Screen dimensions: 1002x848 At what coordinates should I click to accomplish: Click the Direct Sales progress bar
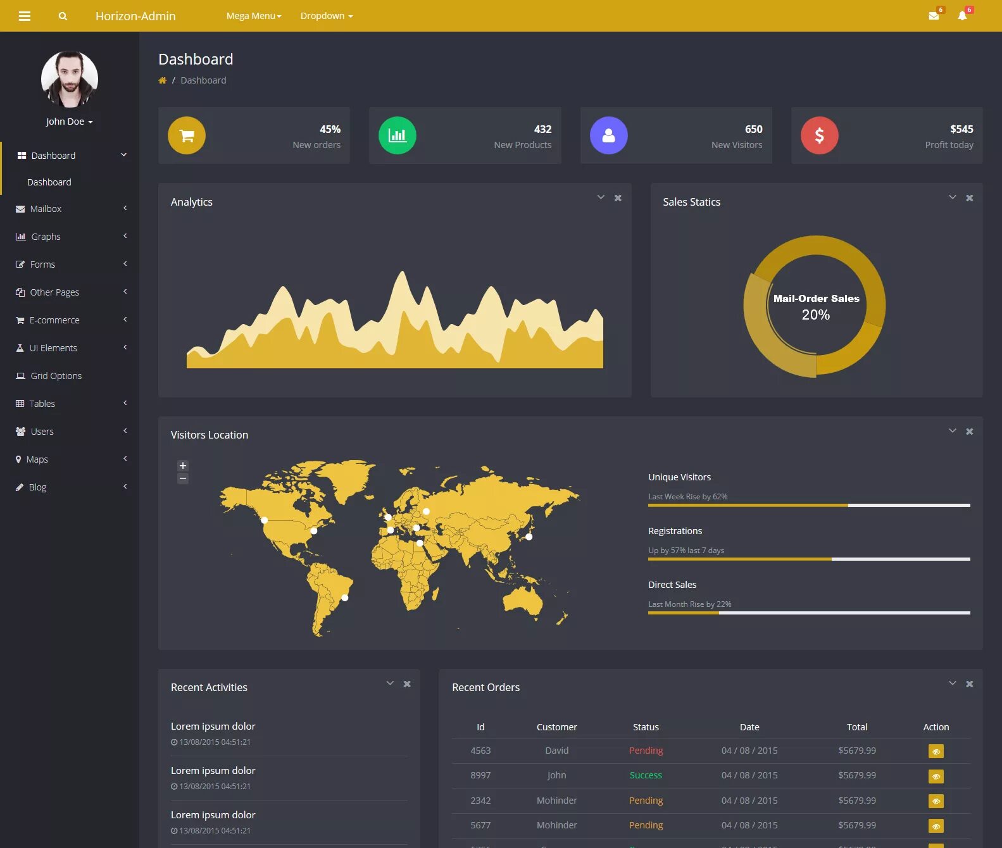click(809, 613)
